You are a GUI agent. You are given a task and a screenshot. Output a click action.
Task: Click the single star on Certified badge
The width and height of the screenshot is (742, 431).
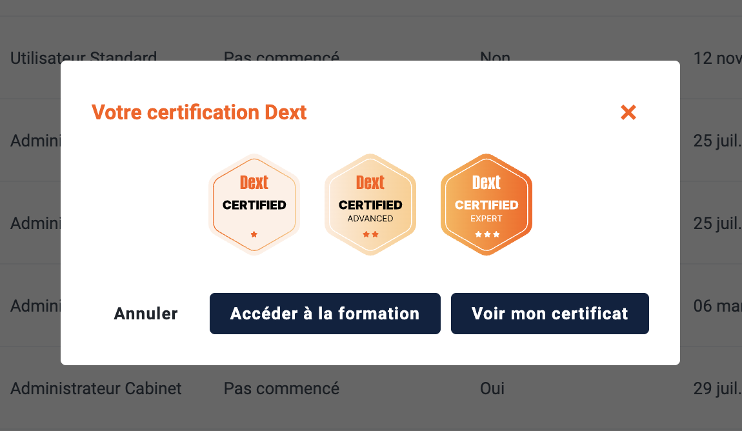254,234
